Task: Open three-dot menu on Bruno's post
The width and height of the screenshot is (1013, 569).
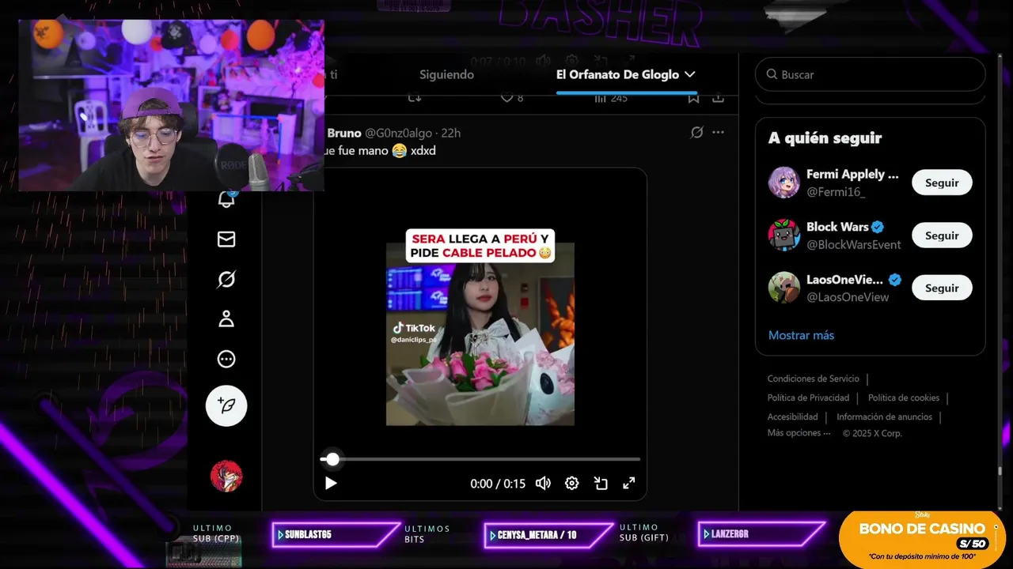Action: [718, 133]
